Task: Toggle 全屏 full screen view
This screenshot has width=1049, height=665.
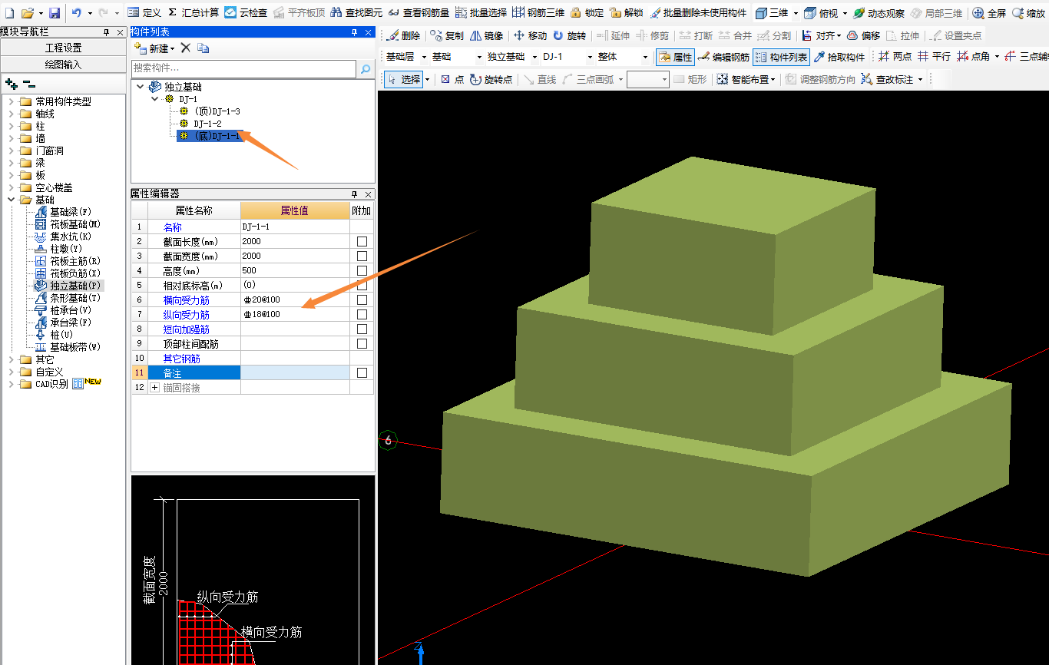Action: pos(989,13)
